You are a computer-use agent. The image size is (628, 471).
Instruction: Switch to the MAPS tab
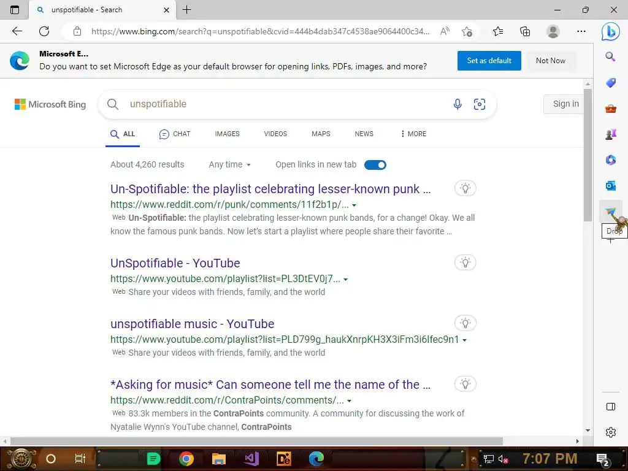(321, 134)
